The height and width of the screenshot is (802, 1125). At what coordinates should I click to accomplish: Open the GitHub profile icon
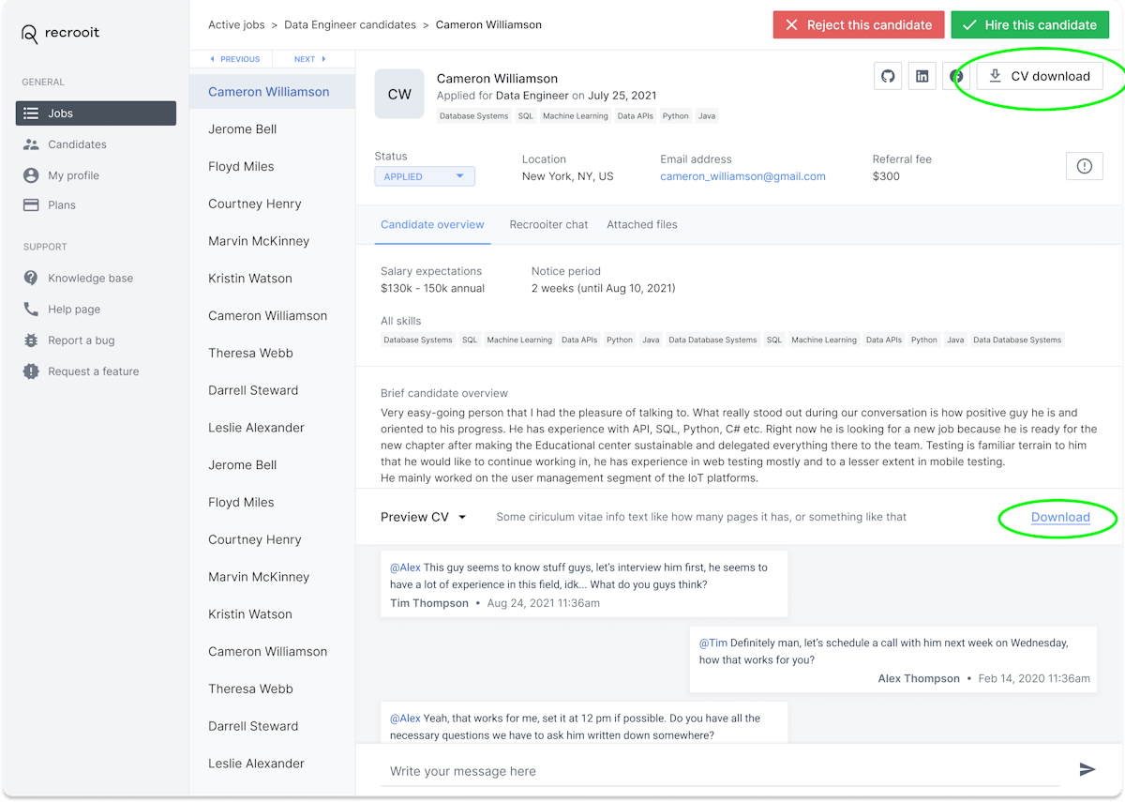click(x=888, y=76)
